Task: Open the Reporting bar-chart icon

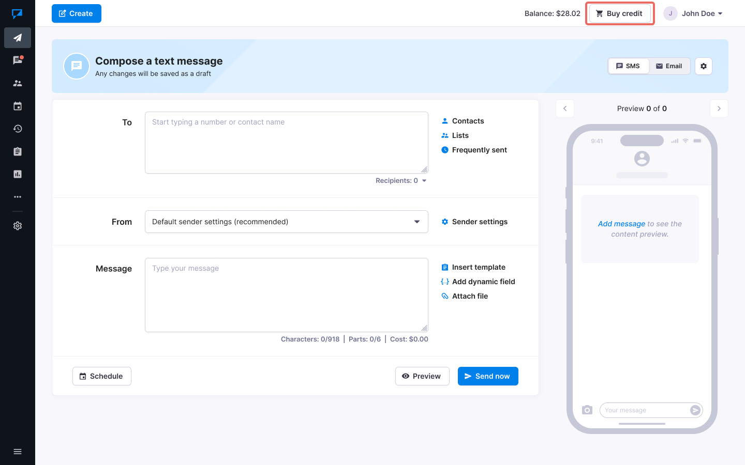Action: pos(18,174)
